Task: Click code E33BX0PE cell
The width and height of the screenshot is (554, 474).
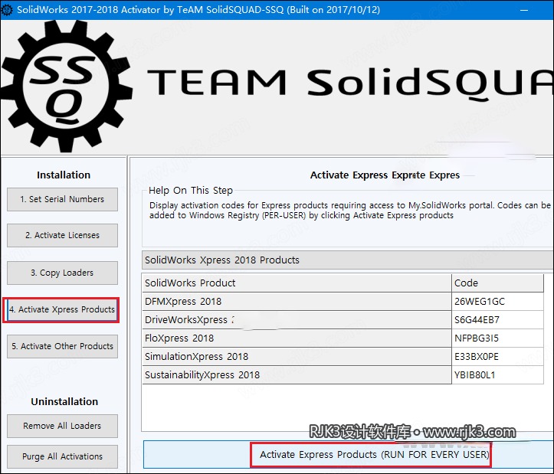Action: click(x=497, y=356)
